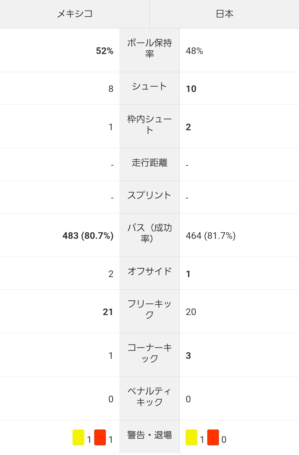Tap Mexico's 483 (80.7%) pass value
The image size is (299, 455).
coord(88,236)
